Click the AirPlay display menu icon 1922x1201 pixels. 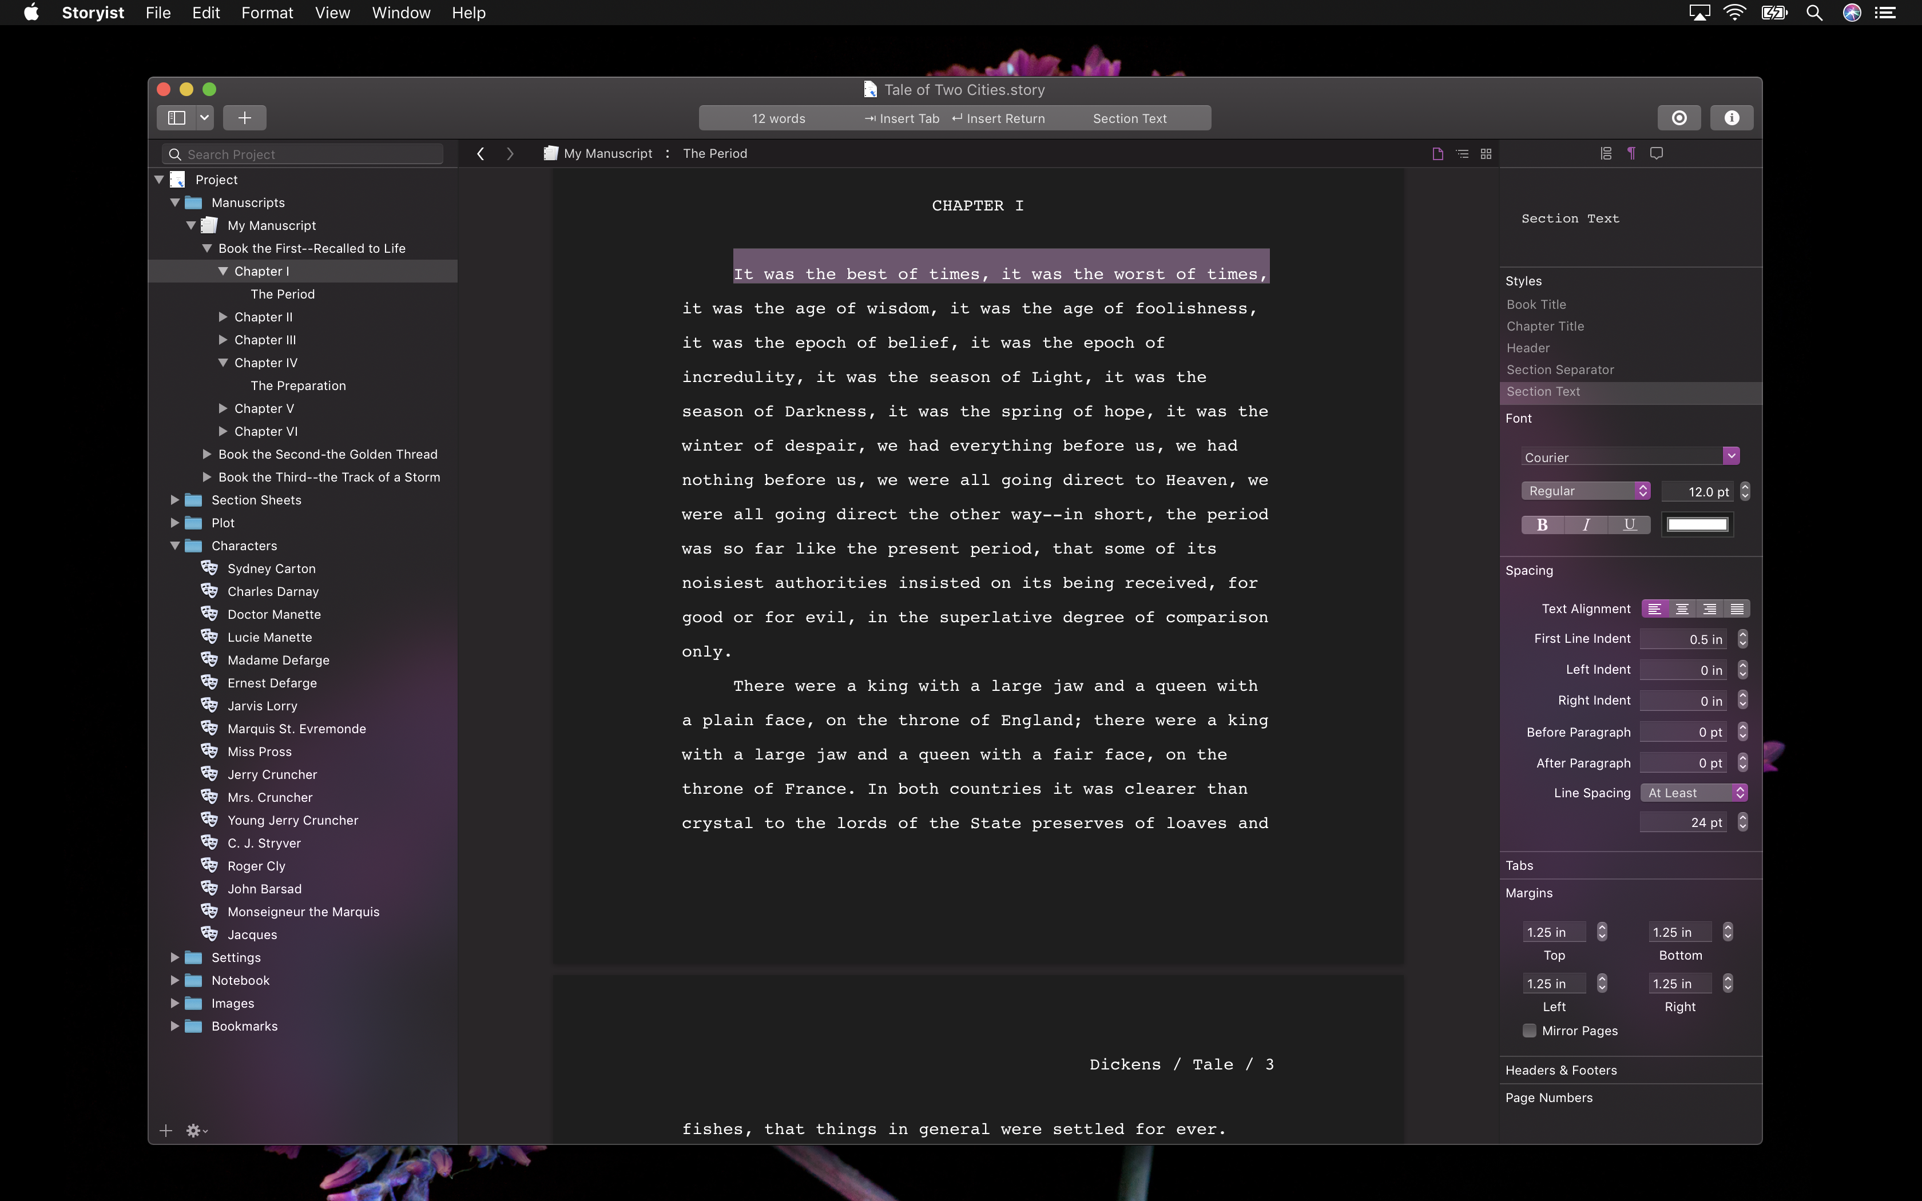click(1699, 13)
